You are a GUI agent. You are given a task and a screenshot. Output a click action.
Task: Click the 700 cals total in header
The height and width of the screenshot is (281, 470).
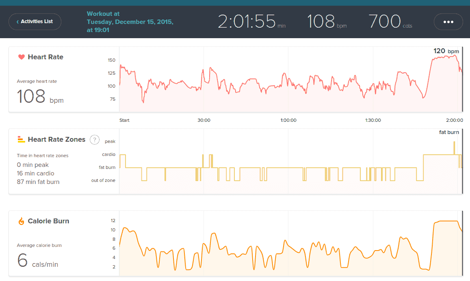point(385,22)
